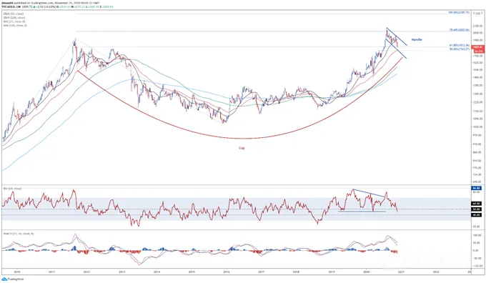
Task: Click the 2022 year label on time axis
Action: (x=436, y=272)
